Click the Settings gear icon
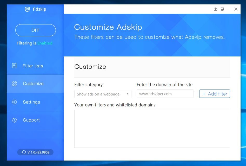The height and width of the screenshot is (166, 246). (14, 102)
